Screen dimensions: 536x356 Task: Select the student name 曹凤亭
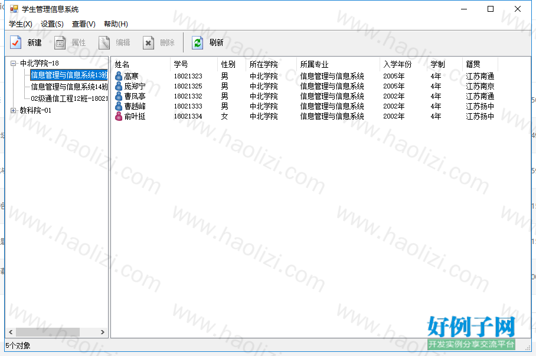(x=135, y=96)
